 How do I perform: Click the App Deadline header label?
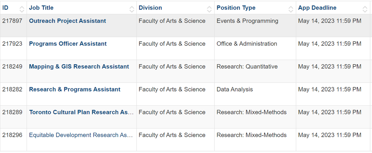coord(317,8)
